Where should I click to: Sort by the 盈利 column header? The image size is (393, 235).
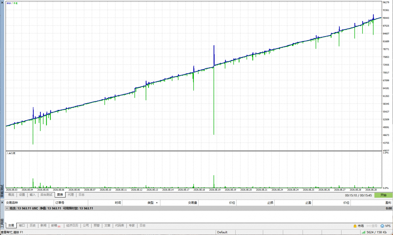coord(371,203)
